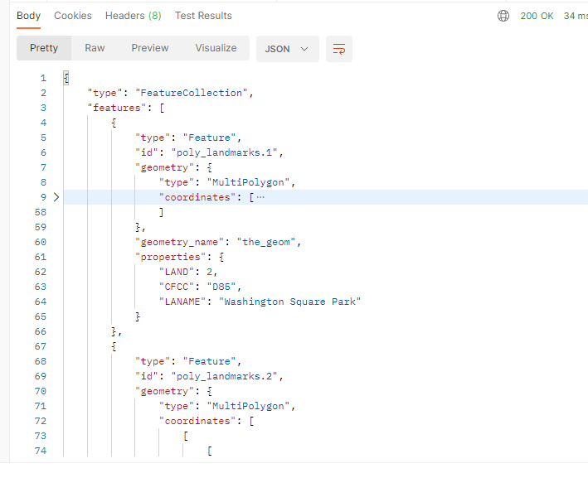Viewport: 588px width, 478px height.
Task: Open the JSON format dropdown
Action: tap(287, 49)
